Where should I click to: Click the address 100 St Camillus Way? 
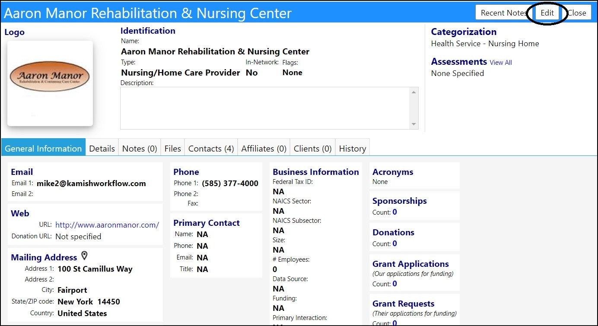point(95,269)
